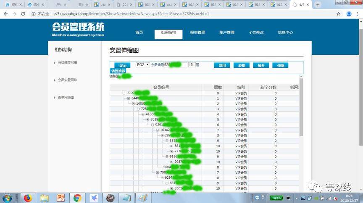The height and width of the screenshot is (203, 363).
Task: Open the 账户管理 menu item
Action: pos(227,32)
